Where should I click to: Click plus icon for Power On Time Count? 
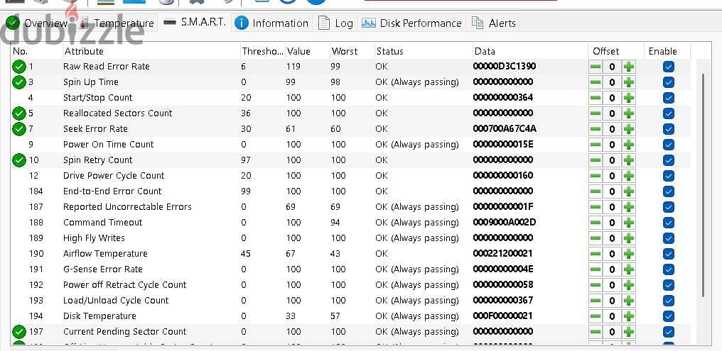(x=628, y=145)
